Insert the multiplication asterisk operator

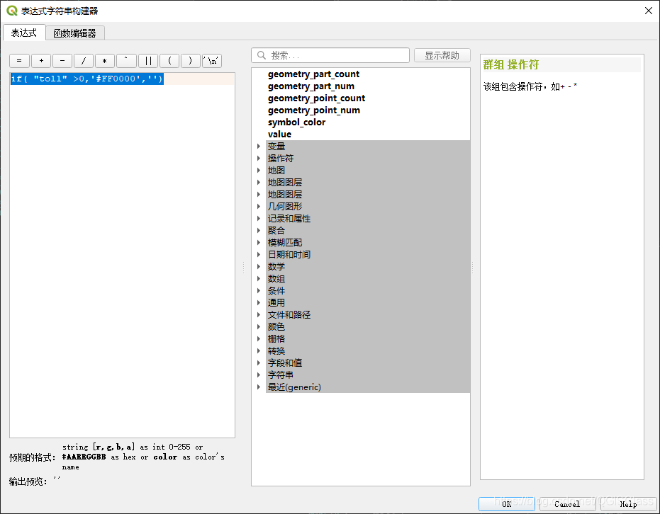click(x=105, y=61)
